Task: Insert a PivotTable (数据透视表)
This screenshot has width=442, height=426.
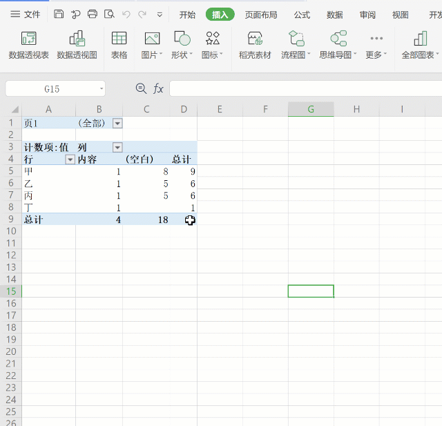Action: tap(28, 45)
